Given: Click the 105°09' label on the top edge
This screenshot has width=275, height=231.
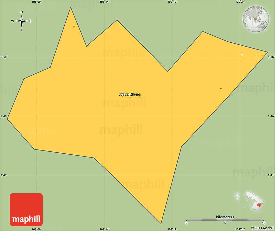Looking at the screenshot, I should tap(37, 2).
